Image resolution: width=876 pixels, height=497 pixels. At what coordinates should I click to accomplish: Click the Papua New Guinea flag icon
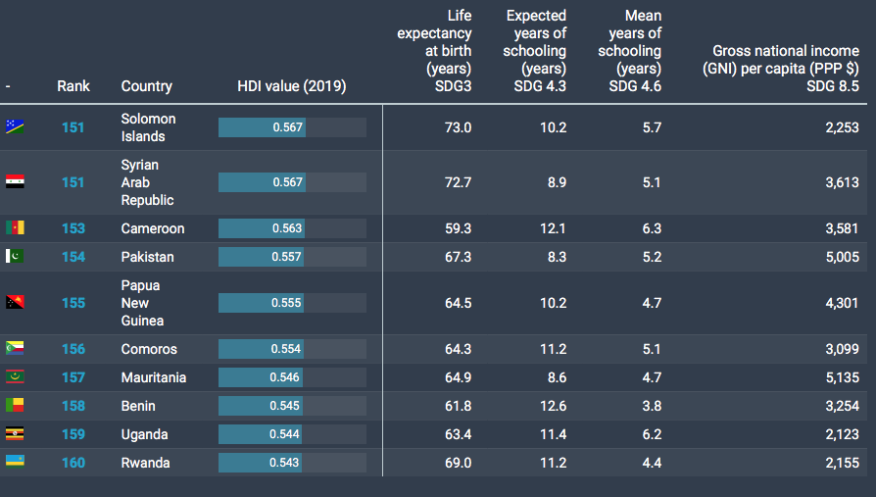point(15,303)
